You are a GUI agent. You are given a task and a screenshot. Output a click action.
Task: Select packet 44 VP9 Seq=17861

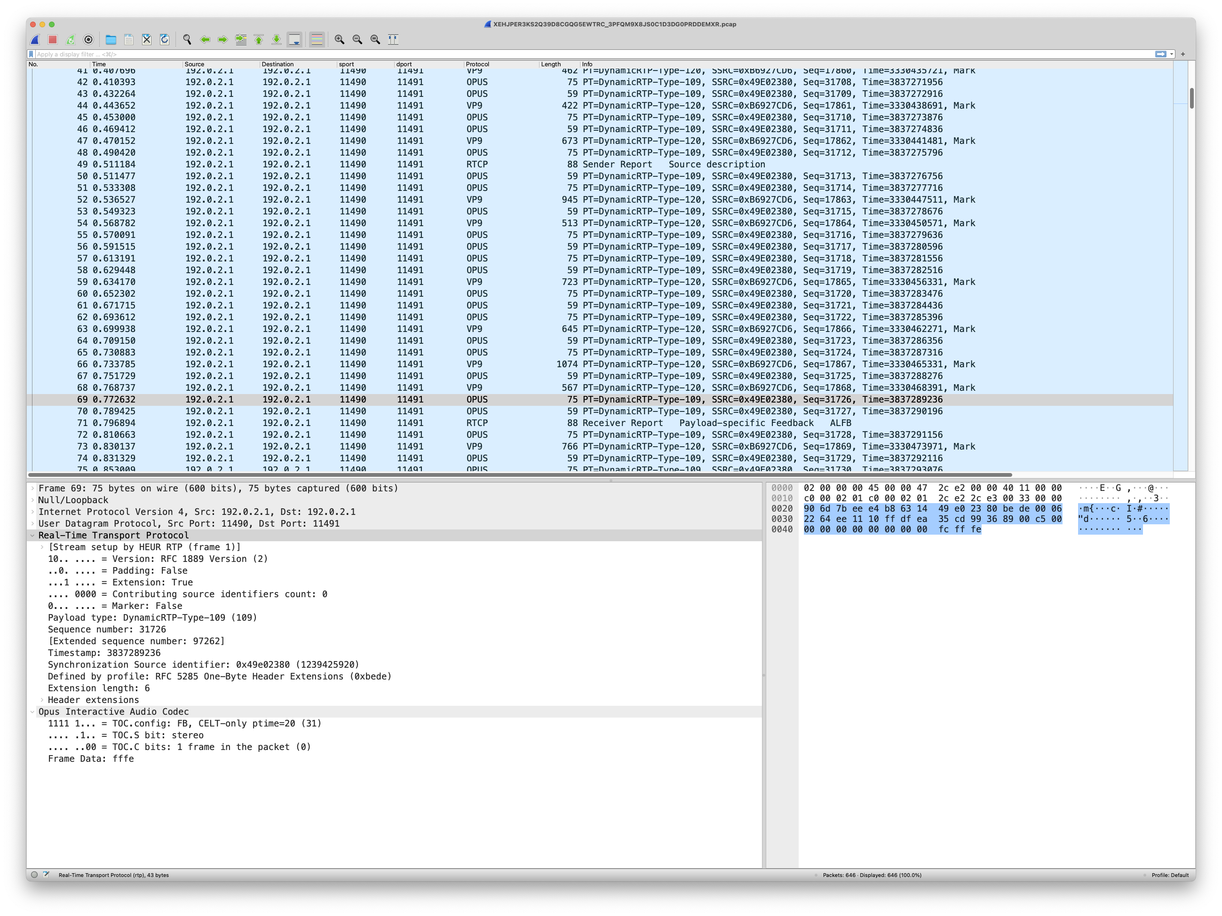click(x=600, y=105)
